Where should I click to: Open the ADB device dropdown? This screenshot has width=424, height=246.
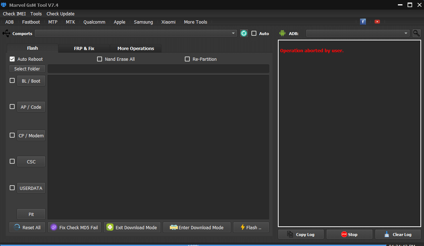[x=406, y=33]
